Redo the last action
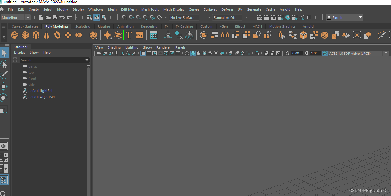The width and height of the screenshot is (391, 196). [x=69, y=18]
